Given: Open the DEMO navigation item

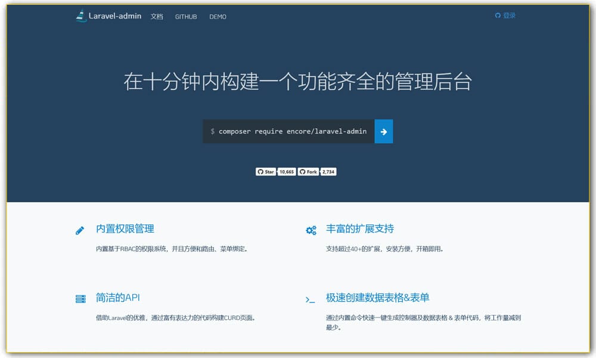Looking at the screenshot, I should coord(218,17).
